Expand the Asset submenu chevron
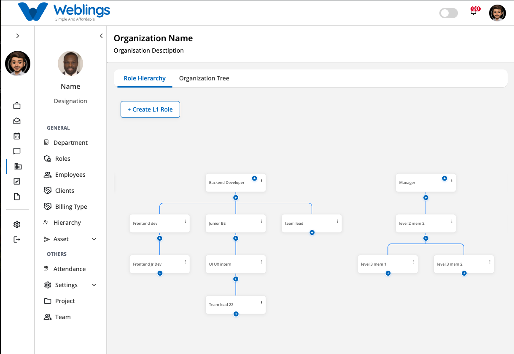 point(94,239)
